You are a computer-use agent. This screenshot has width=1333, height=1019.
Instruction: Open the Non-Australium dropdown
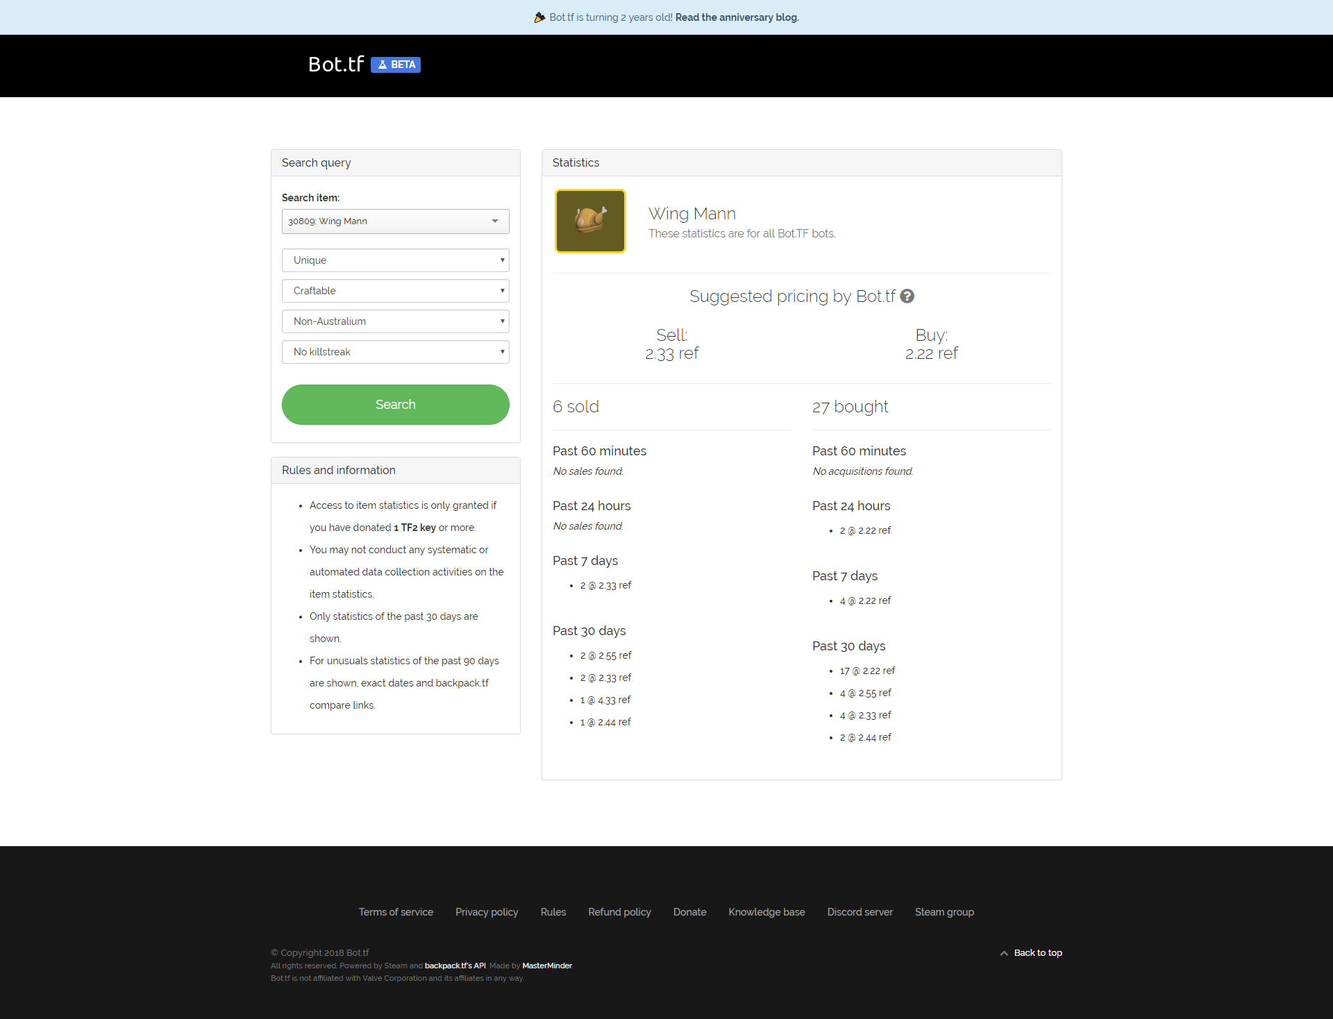click(395, 321)
